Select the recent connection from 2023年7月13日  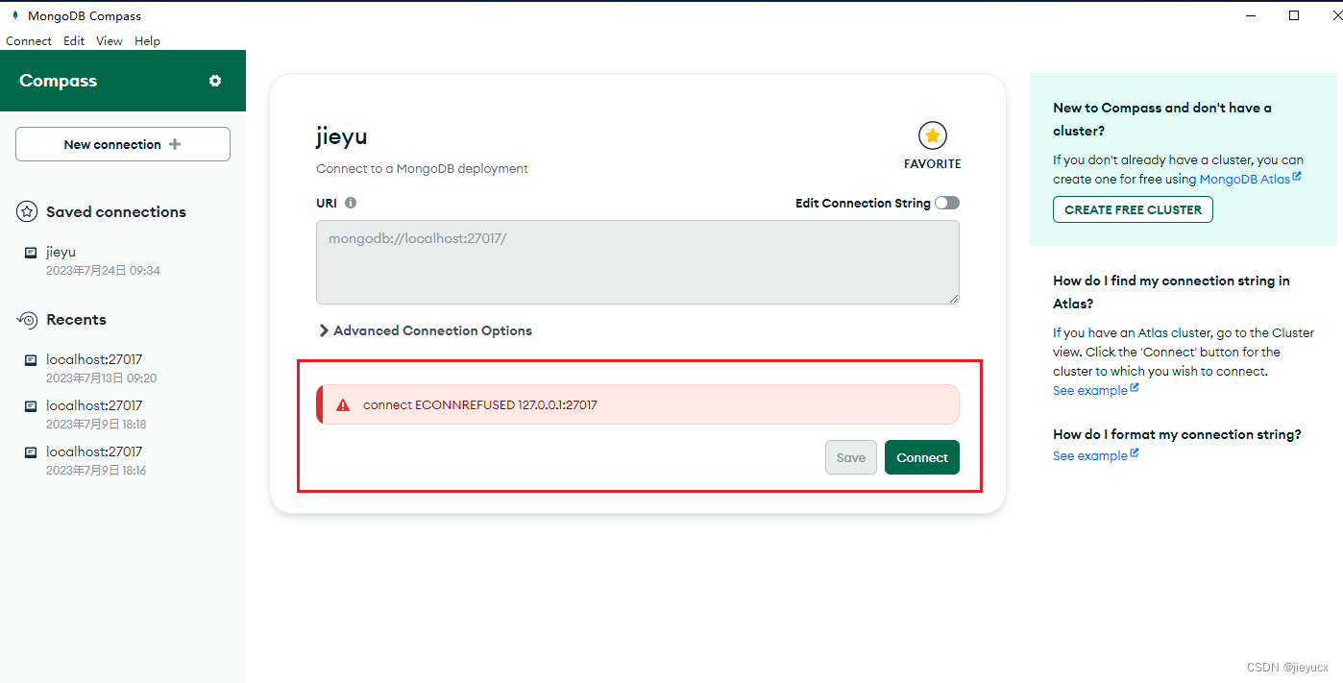click(94, 360)
